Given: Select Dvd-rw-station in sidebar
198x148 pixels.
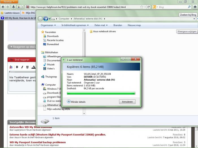Looking at the screenshot, I should click(x=52, y=101).
